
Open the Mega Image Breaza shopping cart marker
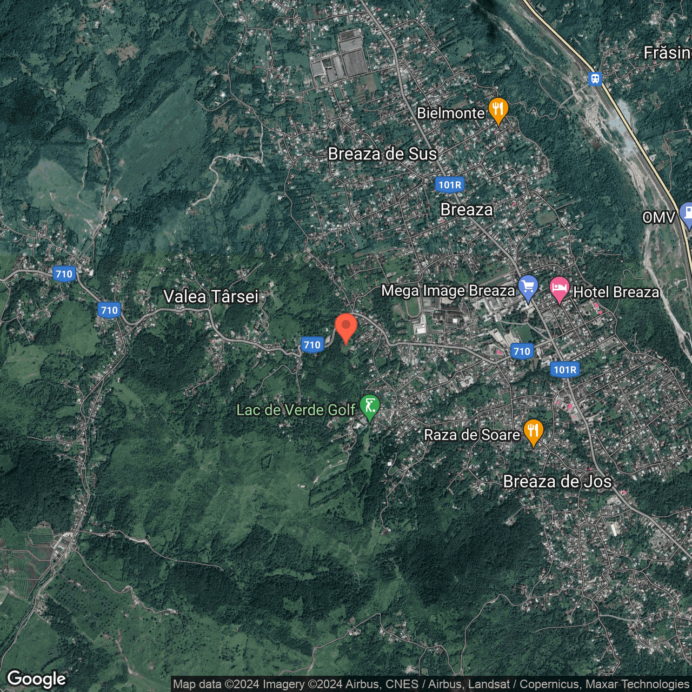click(528, 287)
